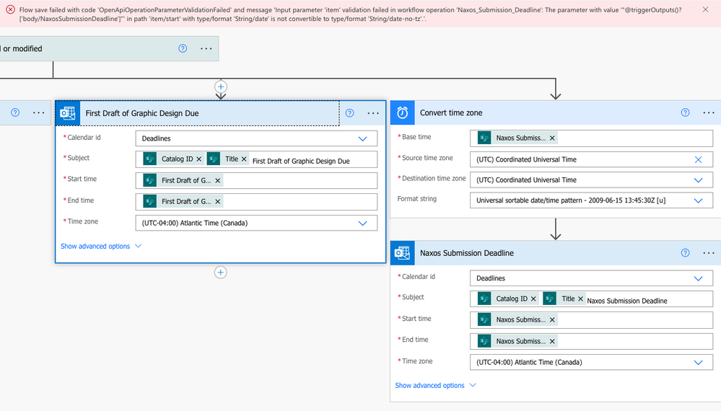Open help for Convert time zone action
Viewport: 721px width, 411px height.
(x=685, y=112)
